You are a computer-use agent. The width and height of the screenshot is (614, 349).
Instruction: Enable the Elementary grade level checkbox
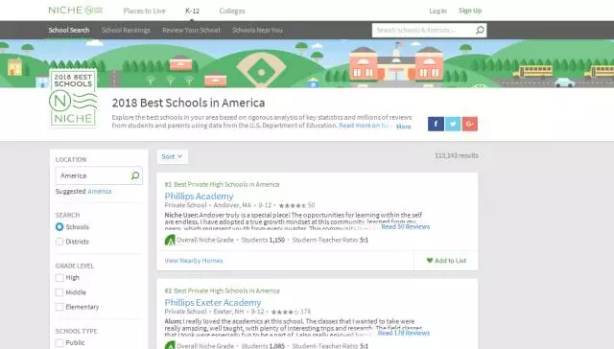coord(59,307)
